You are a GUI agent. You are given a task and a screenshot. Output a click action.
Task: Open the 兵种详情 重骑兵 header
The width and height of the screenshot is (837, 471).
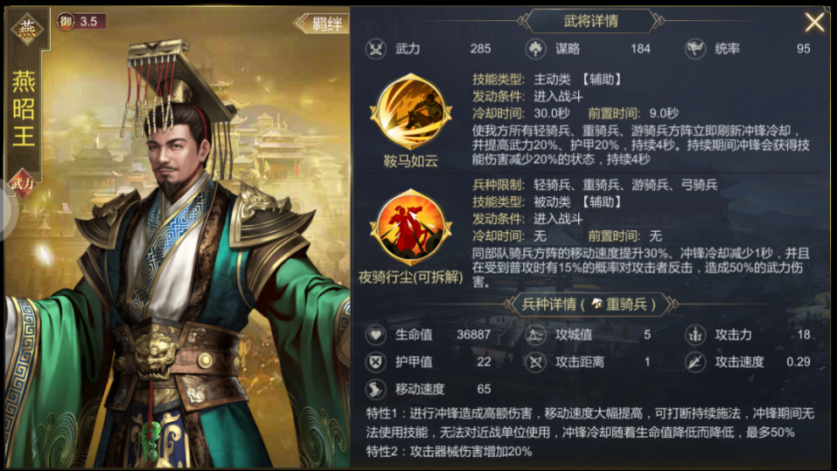click(589, 304)
